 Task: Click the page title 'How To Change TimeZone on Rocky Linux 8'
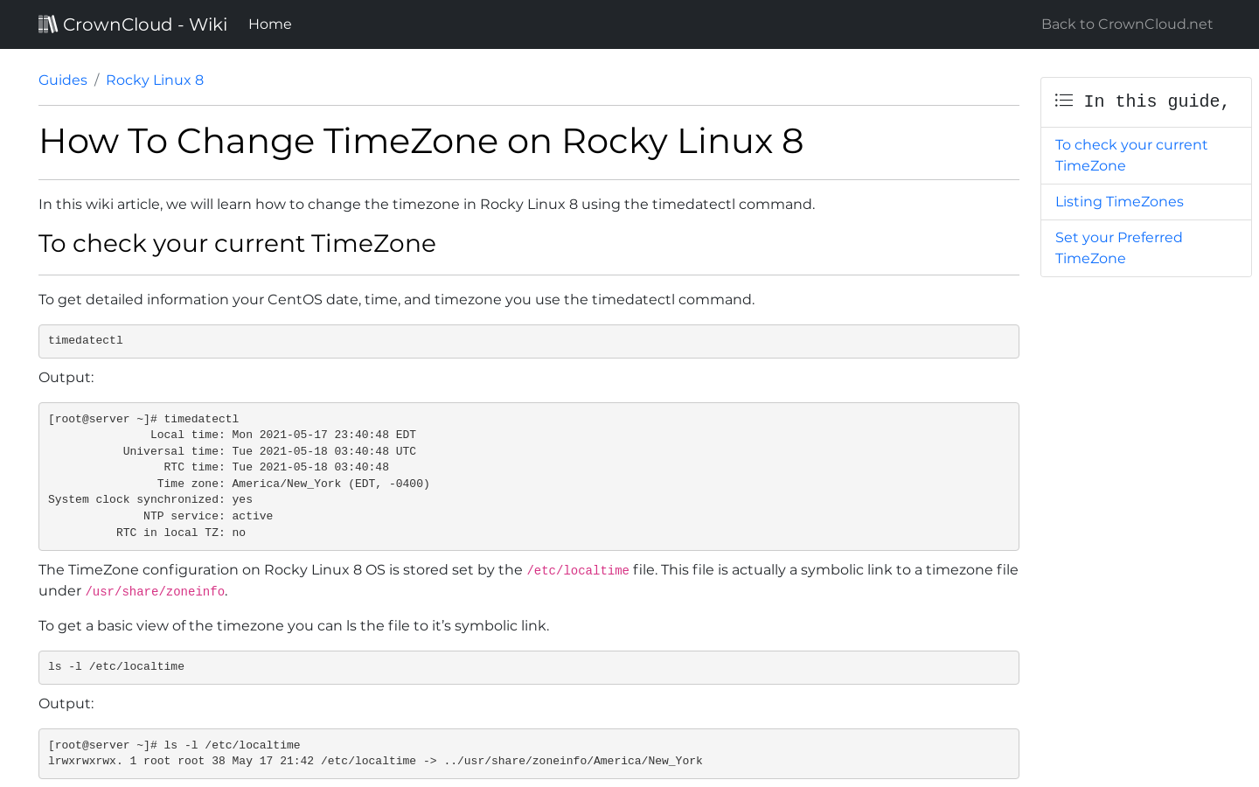421,142
